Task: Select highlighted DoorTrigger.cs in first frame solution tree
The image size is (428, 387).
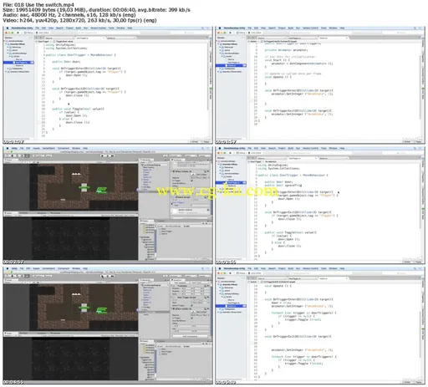Action: (x=18, y=63)
